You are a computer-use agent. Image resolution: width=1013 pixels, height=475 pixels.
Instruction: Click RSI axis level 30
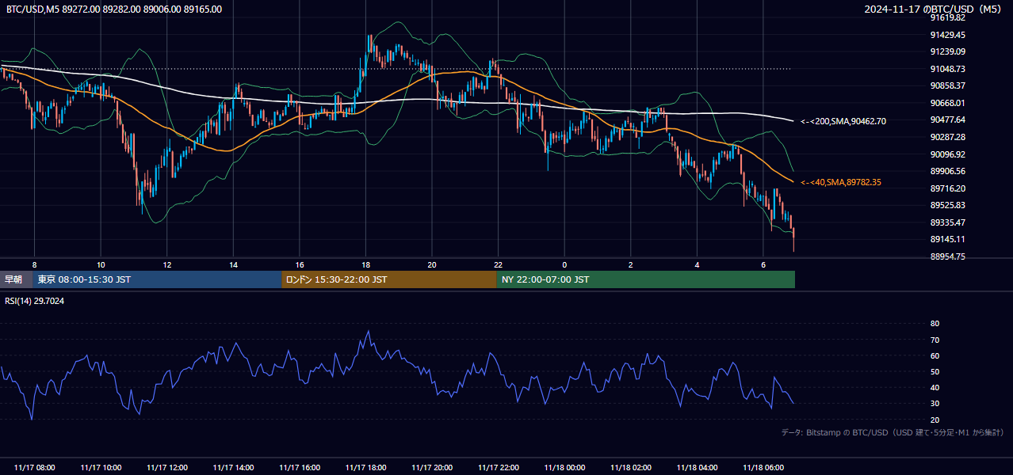click(935, 403)
